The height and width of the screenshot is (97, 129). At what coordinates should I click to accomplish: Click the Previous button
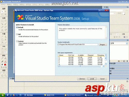point(82,79)
